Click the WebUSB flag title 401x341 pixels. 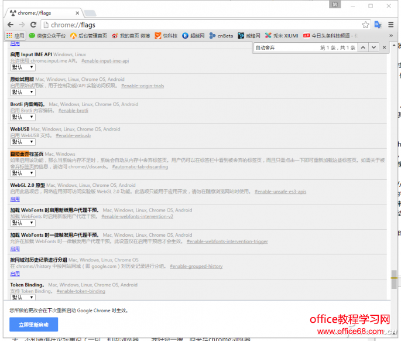(20, 129)
